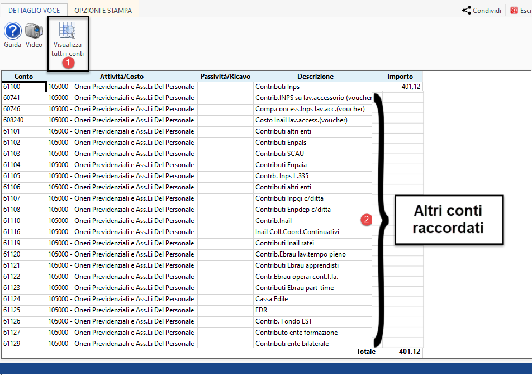The image size is (532, 375).
Task: Click the Contrib.Inail description cell
Action: 313,221
